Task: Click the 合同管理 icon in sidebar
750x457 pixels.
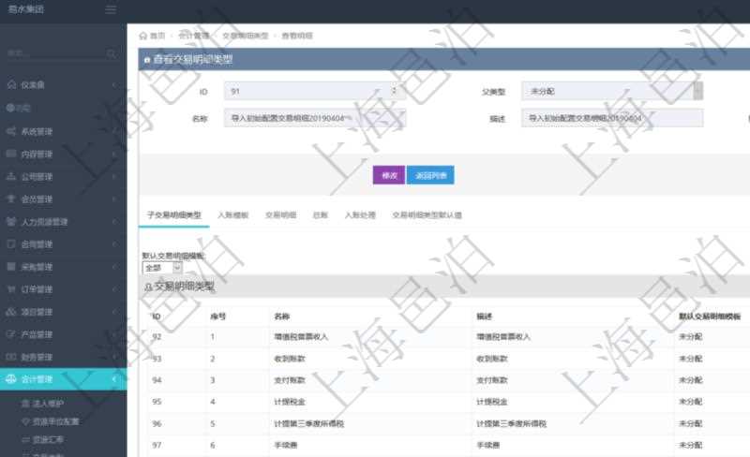Action: click(11, 243)
